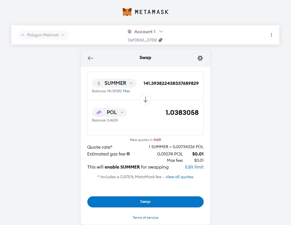Click the Edit limit link
The width and height of the screenshot is (291, 225).
pyautogui.click(x=194, y=167)
